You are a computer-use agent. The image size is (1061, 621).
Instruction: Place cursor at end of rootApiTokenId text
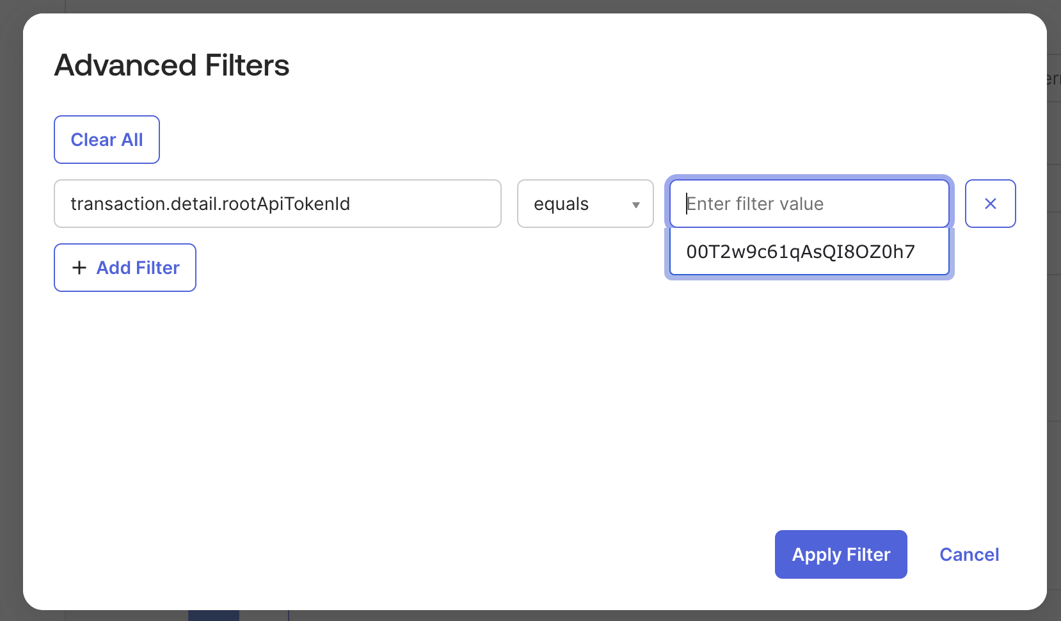(351, 204)
